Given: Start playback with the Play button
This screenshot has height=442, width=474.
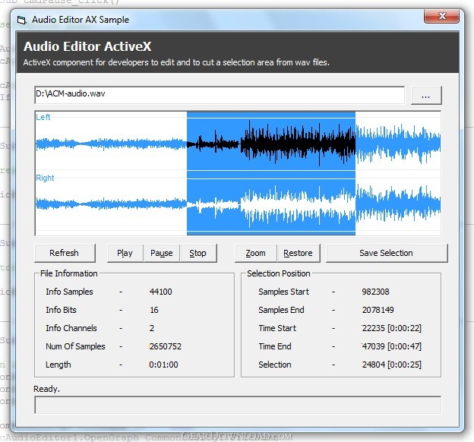Looking at the screenshot, I should [125, 253].
